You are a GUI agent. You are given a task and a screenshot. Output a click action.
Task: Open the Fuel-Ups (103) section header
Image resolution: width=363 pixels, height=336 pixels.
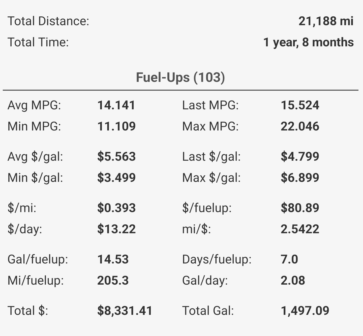point(180,77)
